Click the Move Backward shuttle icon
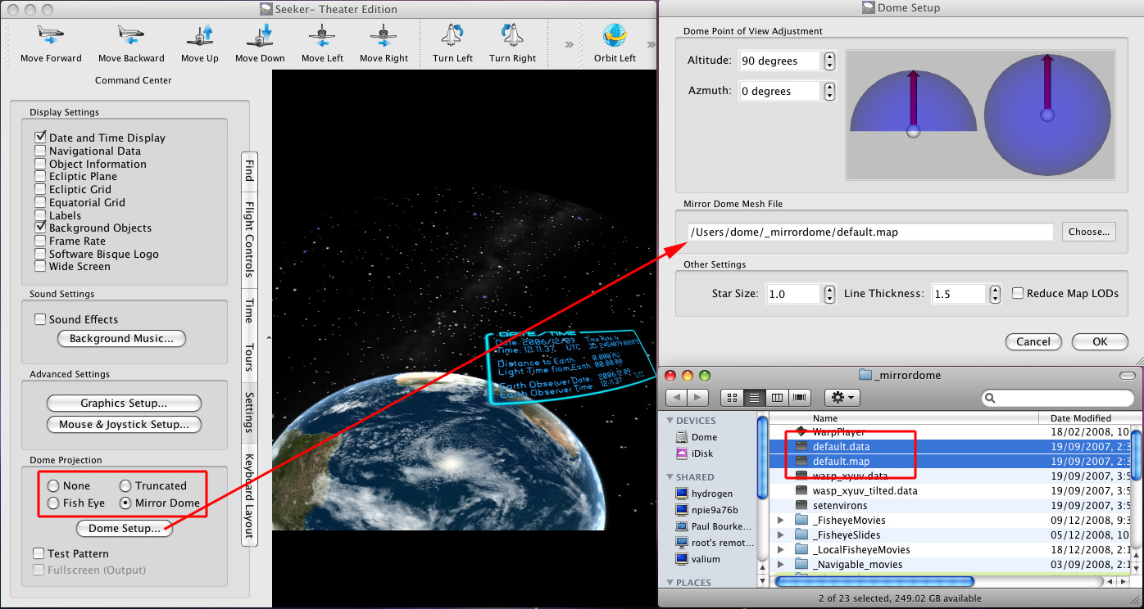This screenshot has height=609, width=1144. click(131, 36)
